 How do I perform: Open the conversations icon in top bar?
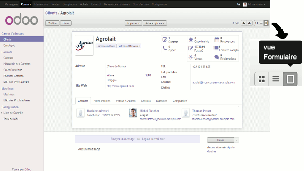pos(239,4)
